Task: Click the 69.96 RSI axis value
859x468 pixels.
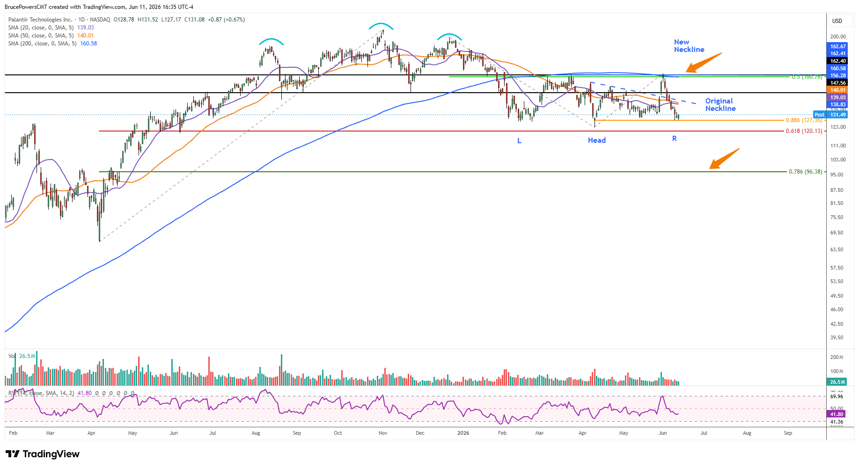Action: 837,396
